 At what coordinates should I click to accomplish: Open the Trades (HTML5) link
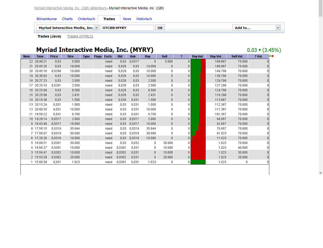point(80,36)
